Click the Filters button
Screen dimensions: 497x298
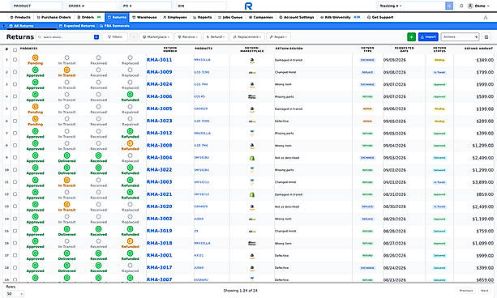115,37
